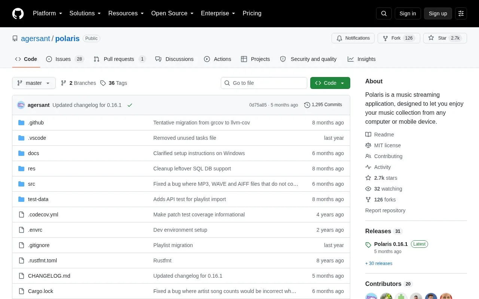Click the Fork button
This screenshot has height=299, width=479.
[399, 38]
